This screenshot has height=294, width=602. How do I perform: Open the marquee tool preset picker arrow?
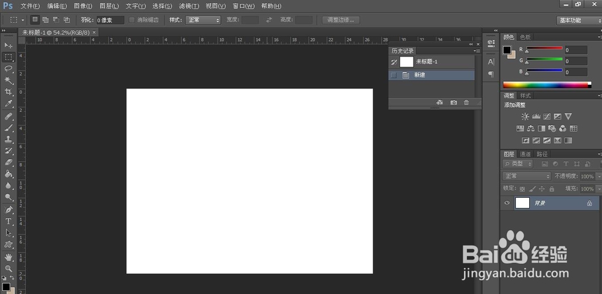tap(23, 20)
